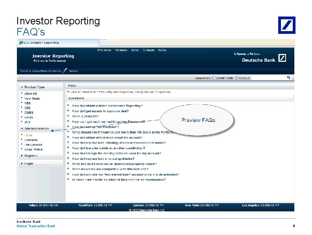Image resolution: width=312 pixels, height=235 pixels.
Task: Open the File Layouts sidebar link
Action: 33,144
